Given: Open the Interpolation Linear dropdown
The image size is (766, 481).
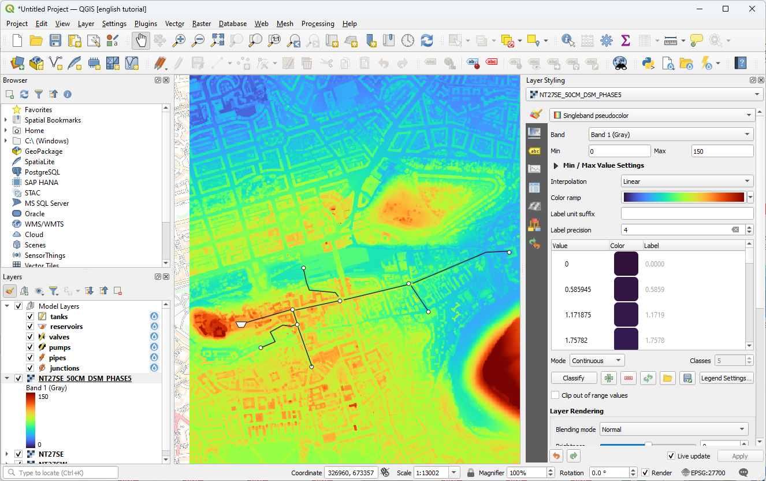Looking at the screenshot, I should coord(687,182).
